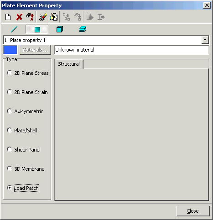Select the beam property line icon

point(14,29)
